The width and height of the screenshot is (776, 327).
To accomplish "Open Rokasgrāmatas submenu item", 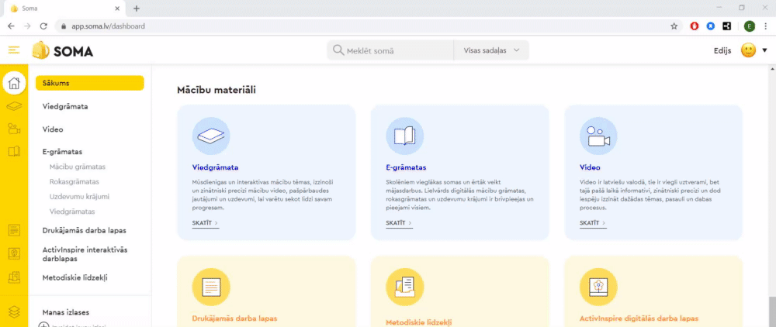I will click(x=74, y=181).
